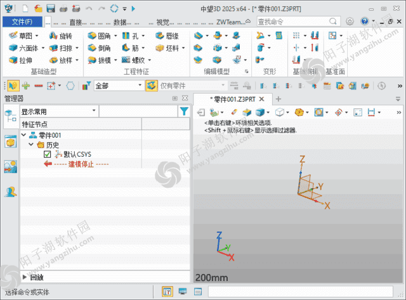Select the 拔模 draft tool
Viewport: 406px width, 300px height.
coord(99,60)
